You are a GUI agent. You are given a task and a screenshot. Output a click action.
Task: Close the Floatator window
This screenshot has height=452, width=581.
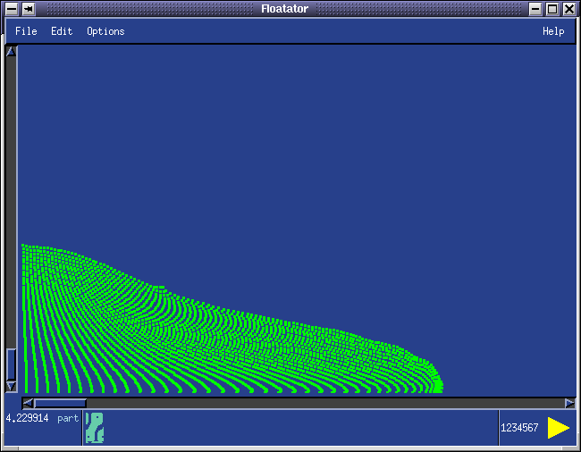click(569, 9)
